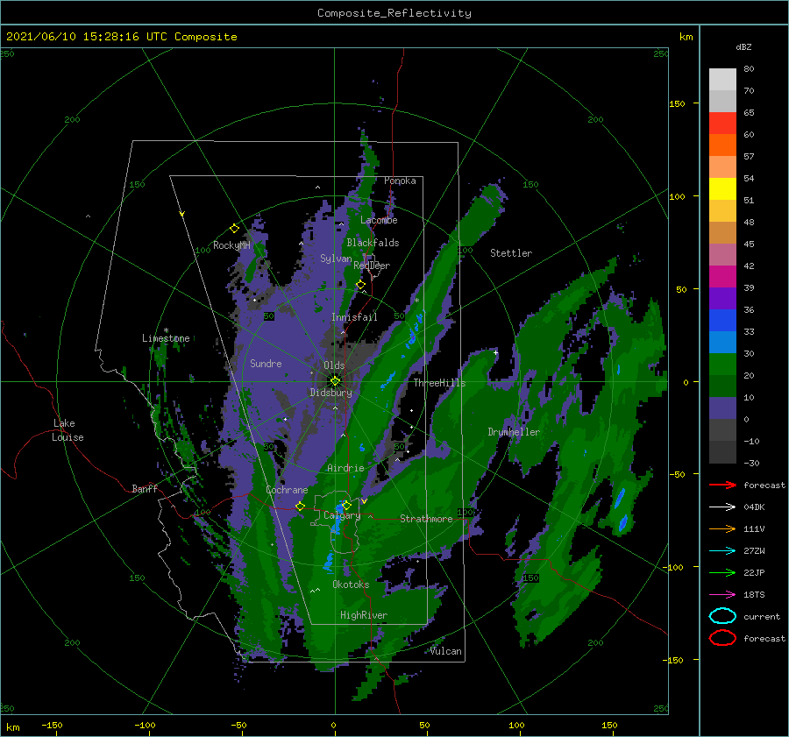The width and height of the screenshot is (789, 737).
Task: Click the yellow diamond marker inside Calgary
Action: (x=346, y=505)
